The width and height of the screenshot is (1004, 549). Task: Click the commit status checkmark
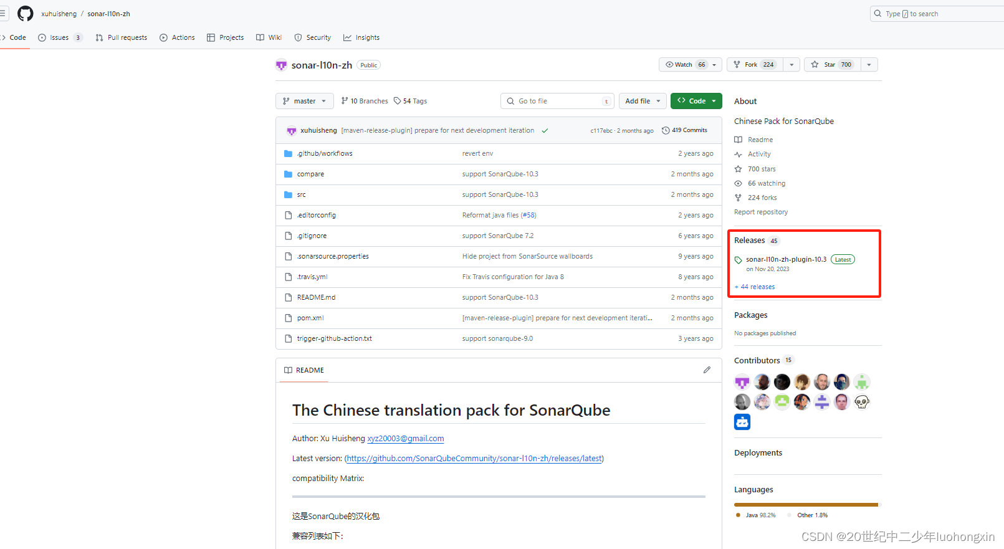[545, 131]
